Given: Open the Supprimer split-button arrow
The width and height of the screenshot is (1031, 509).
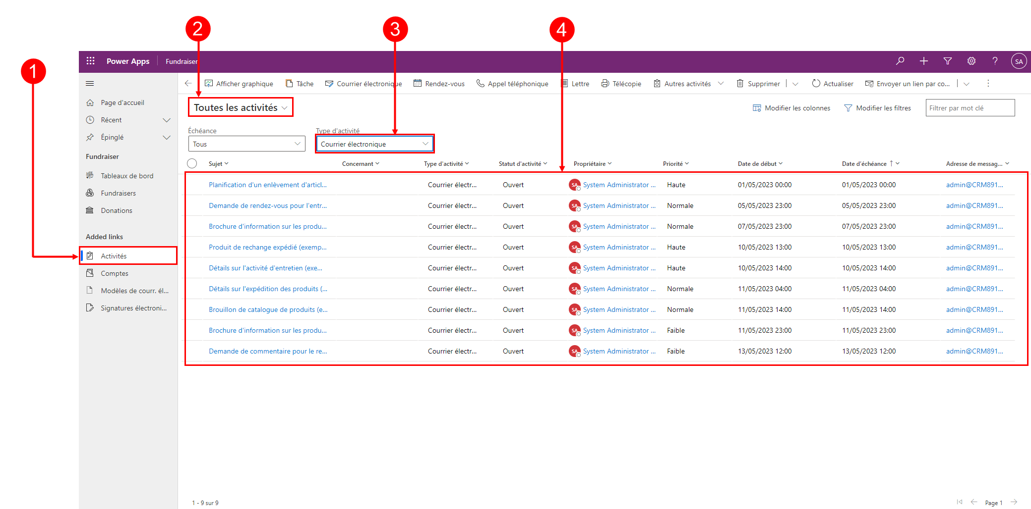Looking at the screenshot, I should point(795,84).
